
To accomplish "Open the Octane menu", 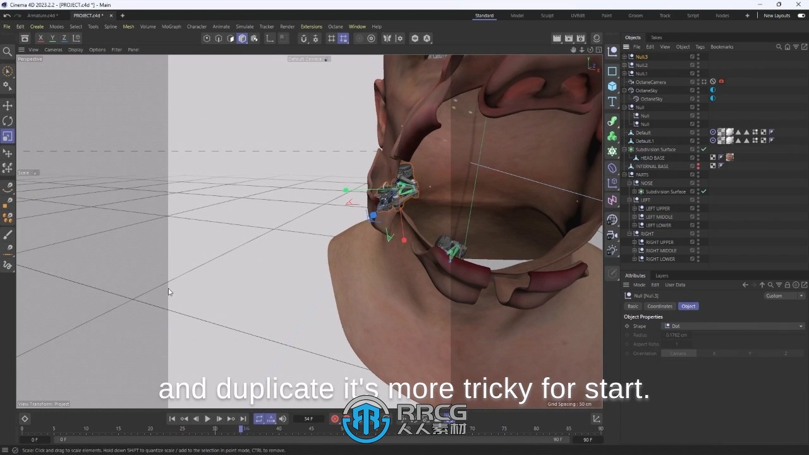I will [336, 27].
